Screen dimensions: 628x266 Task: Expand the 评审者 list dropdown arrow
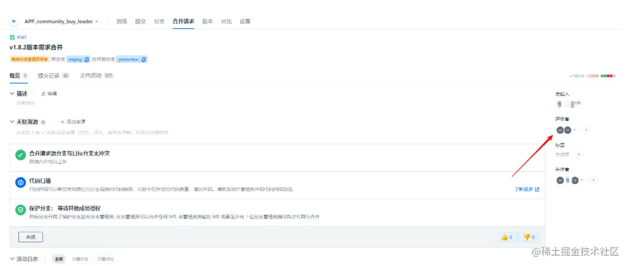pyautogui.click(x=575, y=130)
